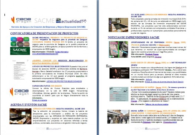The width and height of the screenshot is (195, 135).
Task: Open the www.emprendedoreszaragoza.com link
Action: (x=45, y=54)
